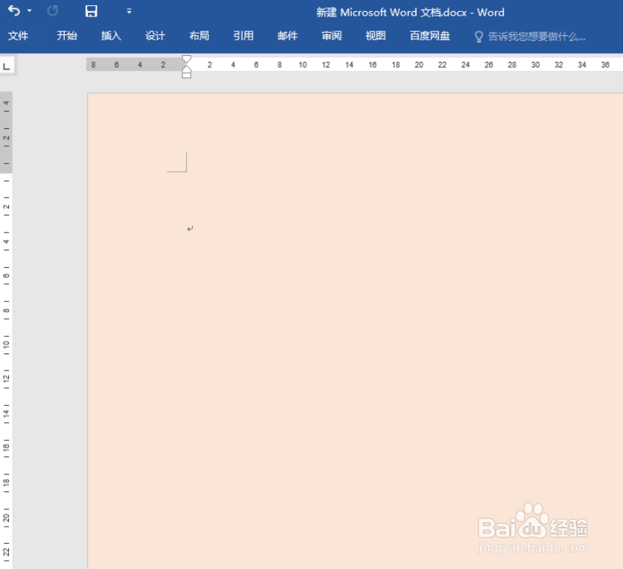The image size is (623, 569).
Task: Switch to the 开始 ribbon tab
Action: [67, 37]
